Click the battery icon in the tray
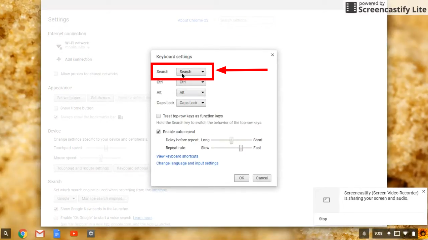This screenshot has height=240, width=428. pos(414,233)
